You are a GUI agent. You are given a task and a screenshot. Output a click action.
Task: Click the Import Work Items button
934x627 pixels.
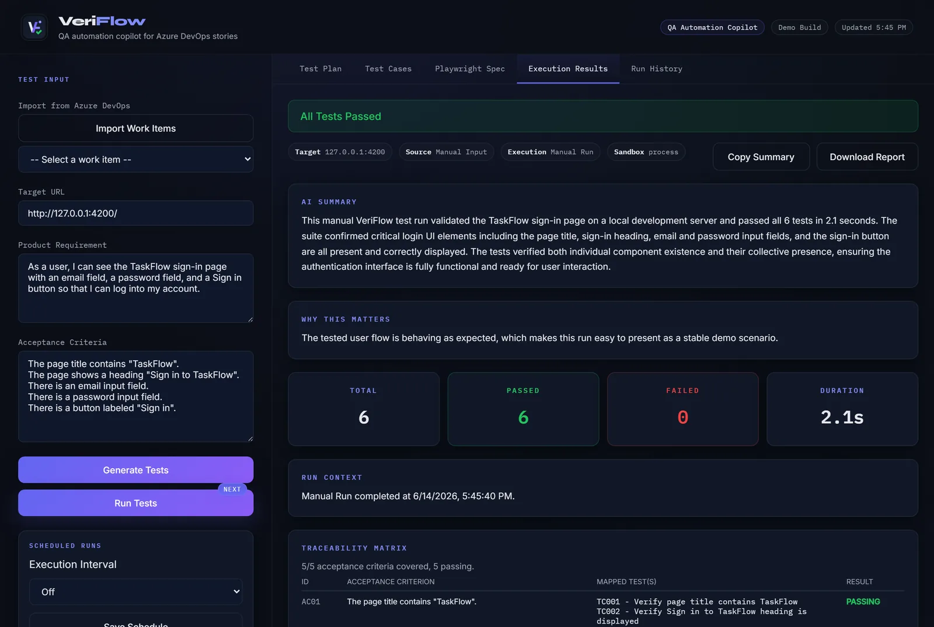pyautogui.click(x=135, y=128)
